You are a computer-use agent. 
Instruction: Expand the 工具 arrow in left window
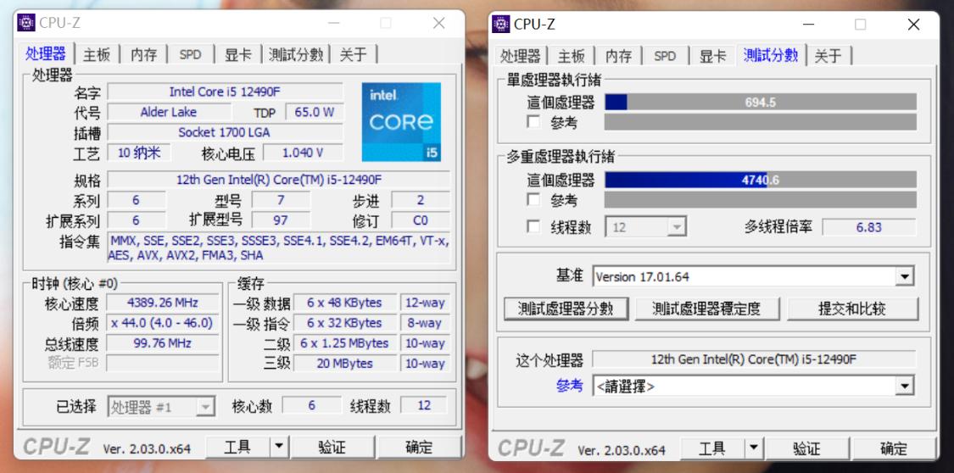click(x=279, y=448)
